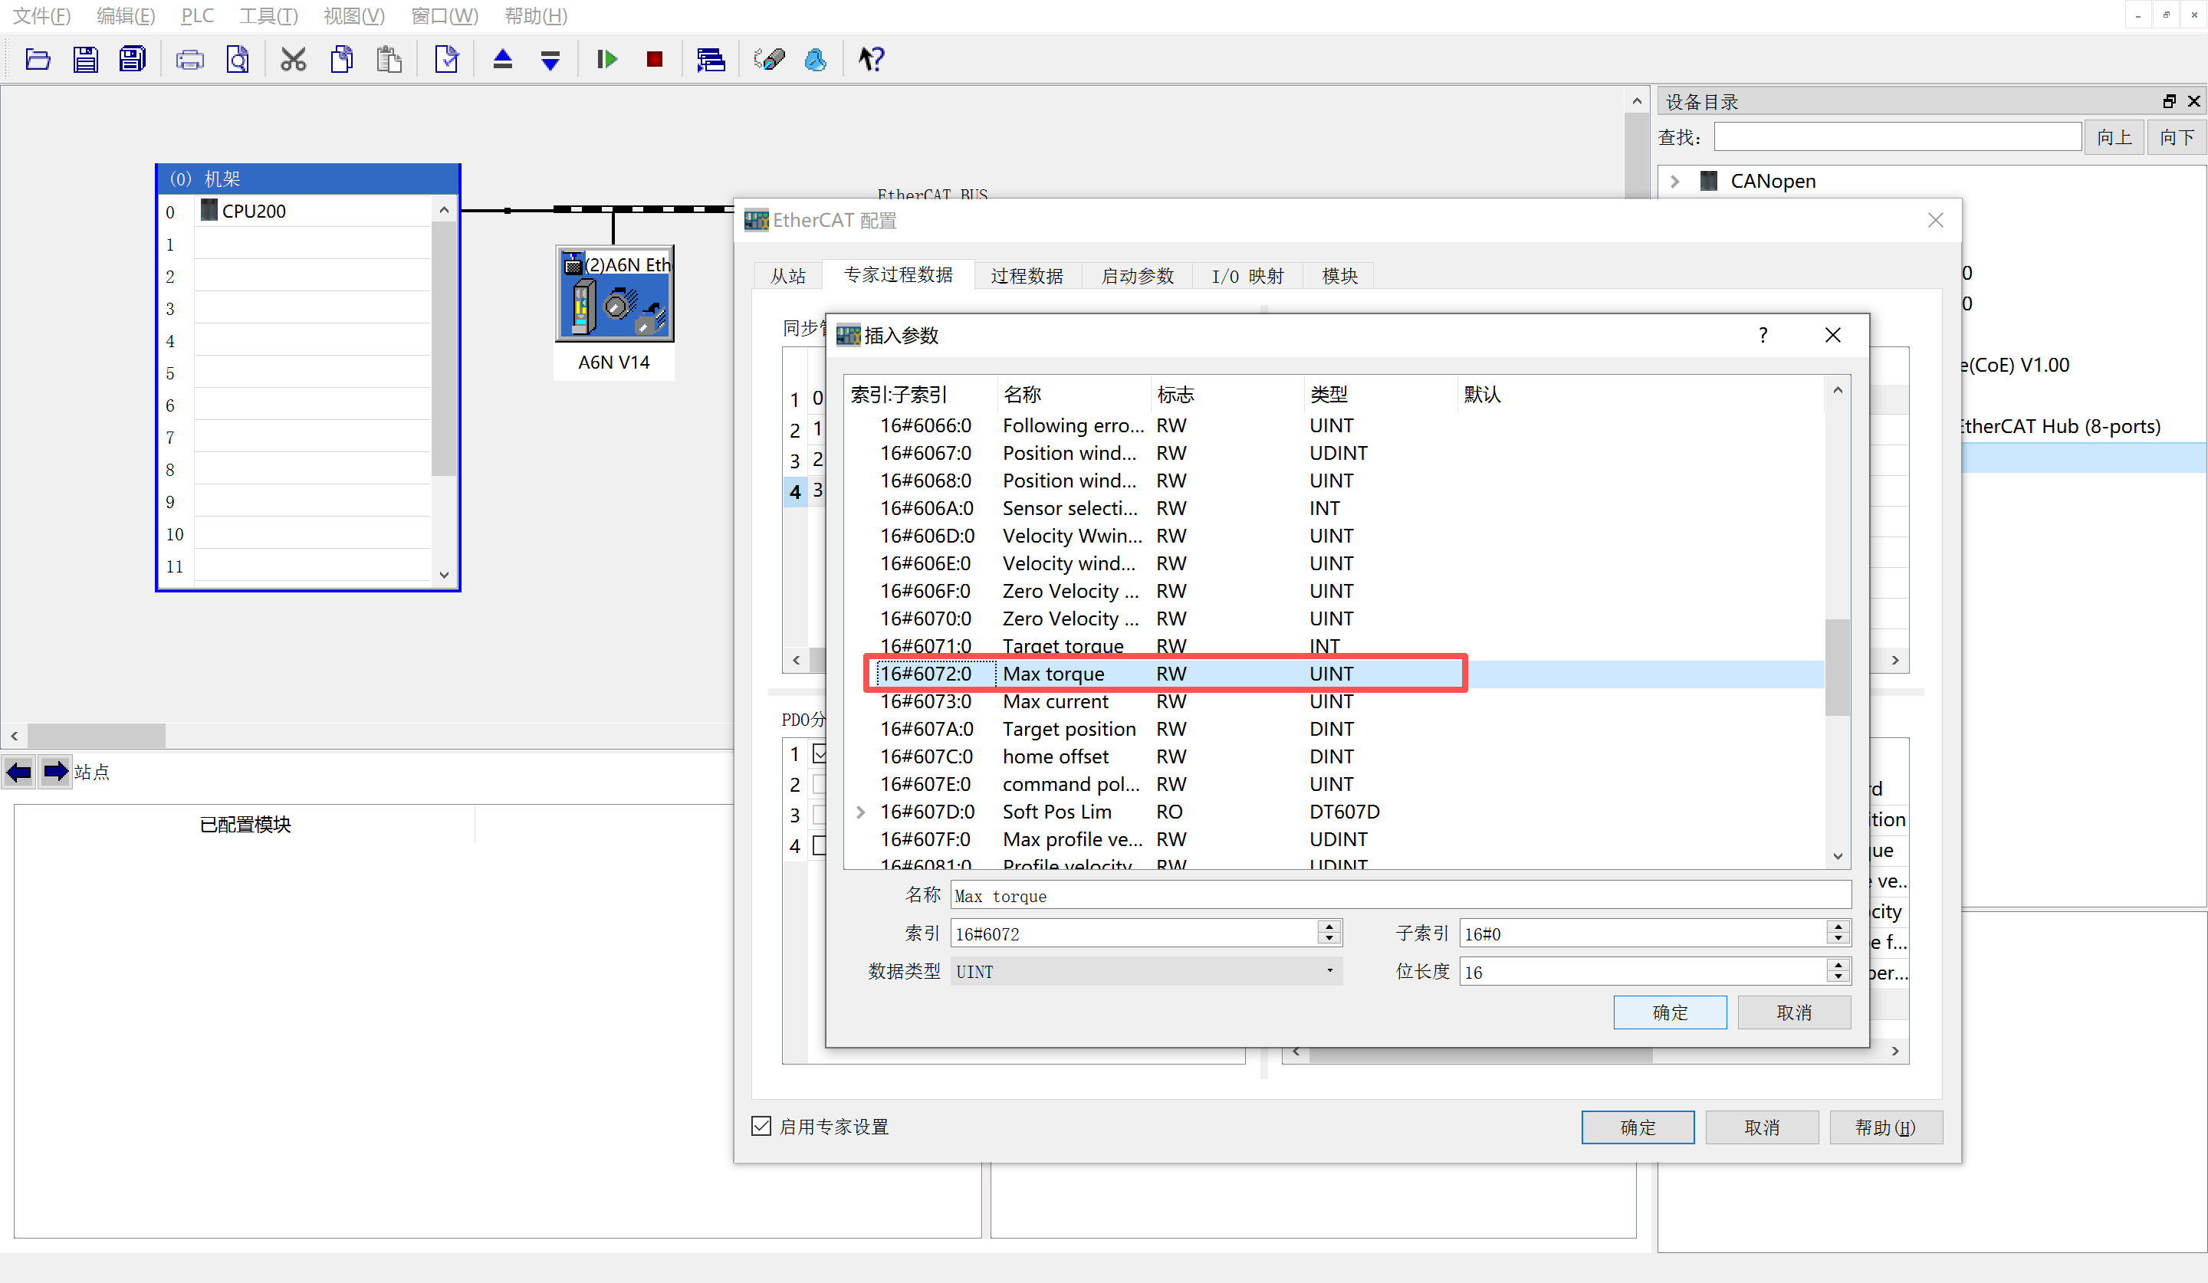Viewport: 2208px width, 1283px height.
Task: Click 取消 in 插入参数 dialog
Action: click(1793, 1012)
